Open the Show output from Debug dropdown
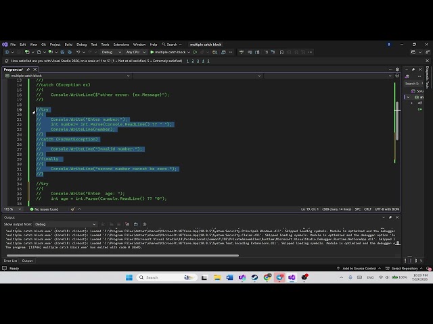Screen dimensions: 433x324 point(65,224)
